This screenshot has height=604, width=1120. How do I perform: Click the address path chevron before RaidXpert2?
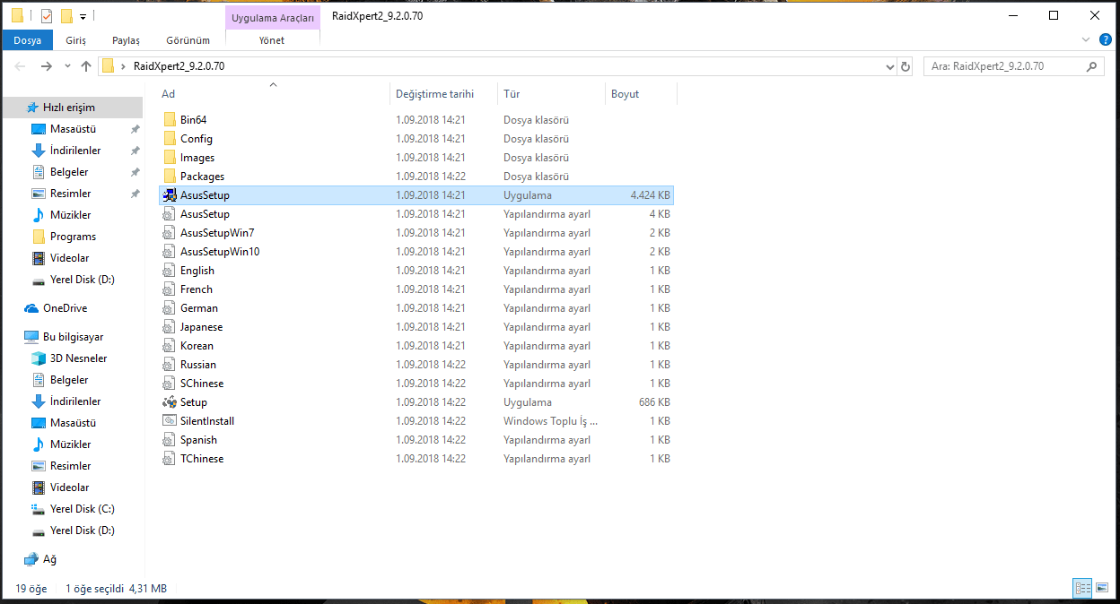[122, 66]
